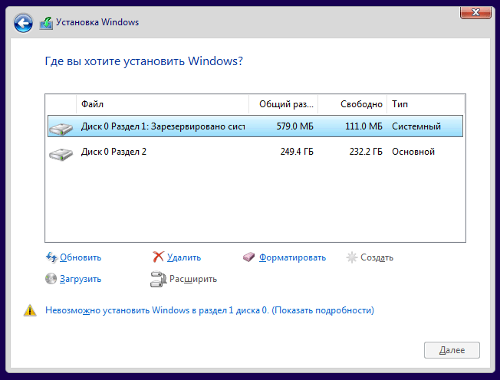Select the Диск 0 Раздел 1 reserved row
This screenshot has height=380, width=500.
(x=255, y=126)
